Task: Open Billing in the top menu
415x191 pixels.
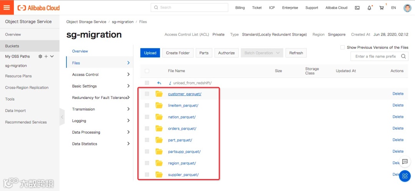Action: coord(240,8)
